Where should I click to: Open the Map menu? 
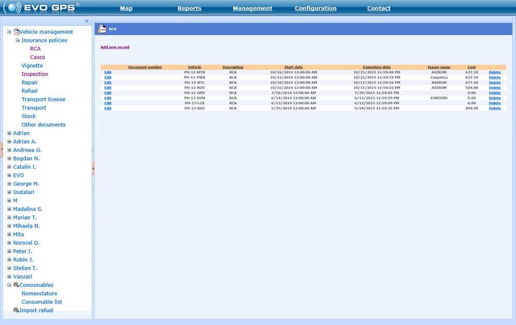click(x=126, y=8)
